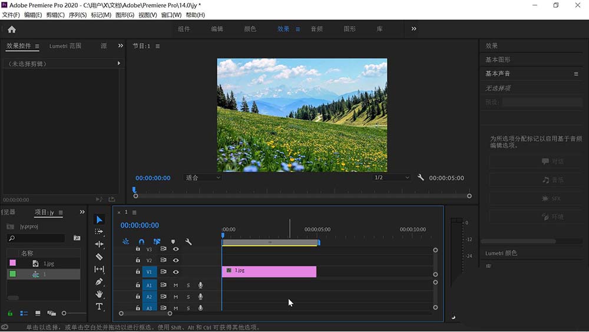Select the Type tool
The width and height of the screenshot is (589, 332).
pos(99,307)
